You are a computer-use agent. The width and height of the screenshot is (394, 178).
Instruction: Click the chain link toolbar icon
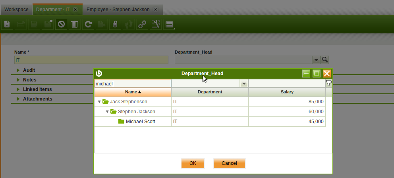(142, 25)
